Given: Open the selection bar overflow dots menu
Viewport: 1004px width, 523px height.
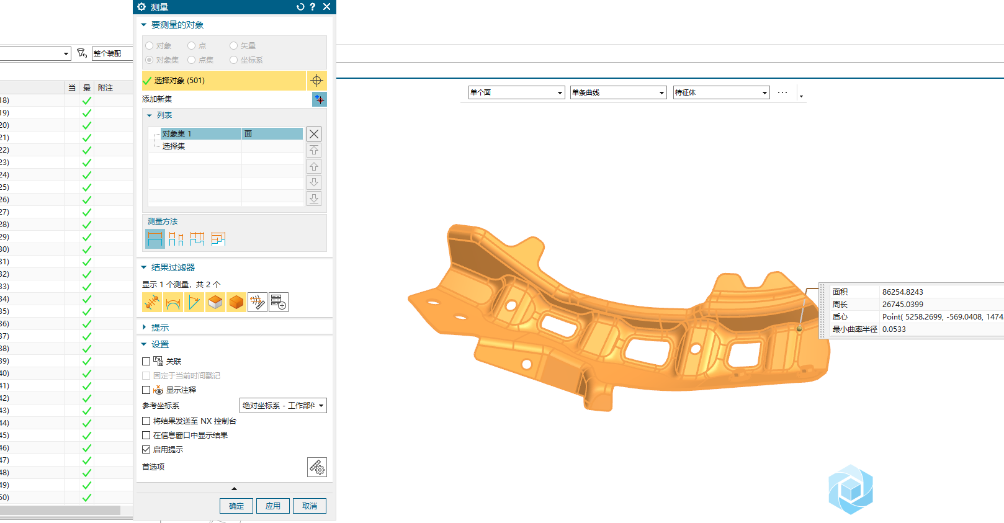Looking at the screenshot, I should (x=782, y=92).
